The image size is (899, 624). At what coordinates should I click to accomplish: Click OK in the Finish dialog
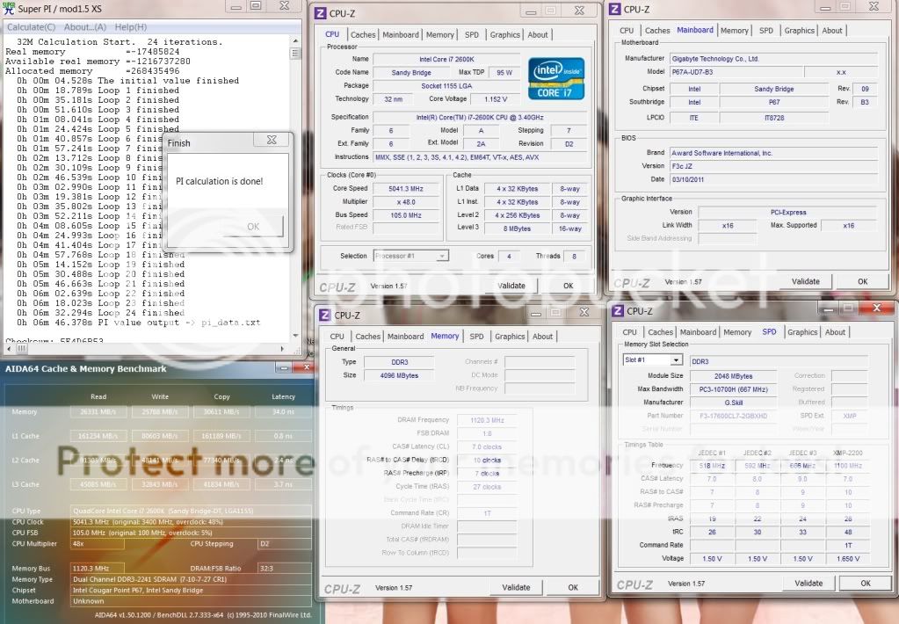253,227
